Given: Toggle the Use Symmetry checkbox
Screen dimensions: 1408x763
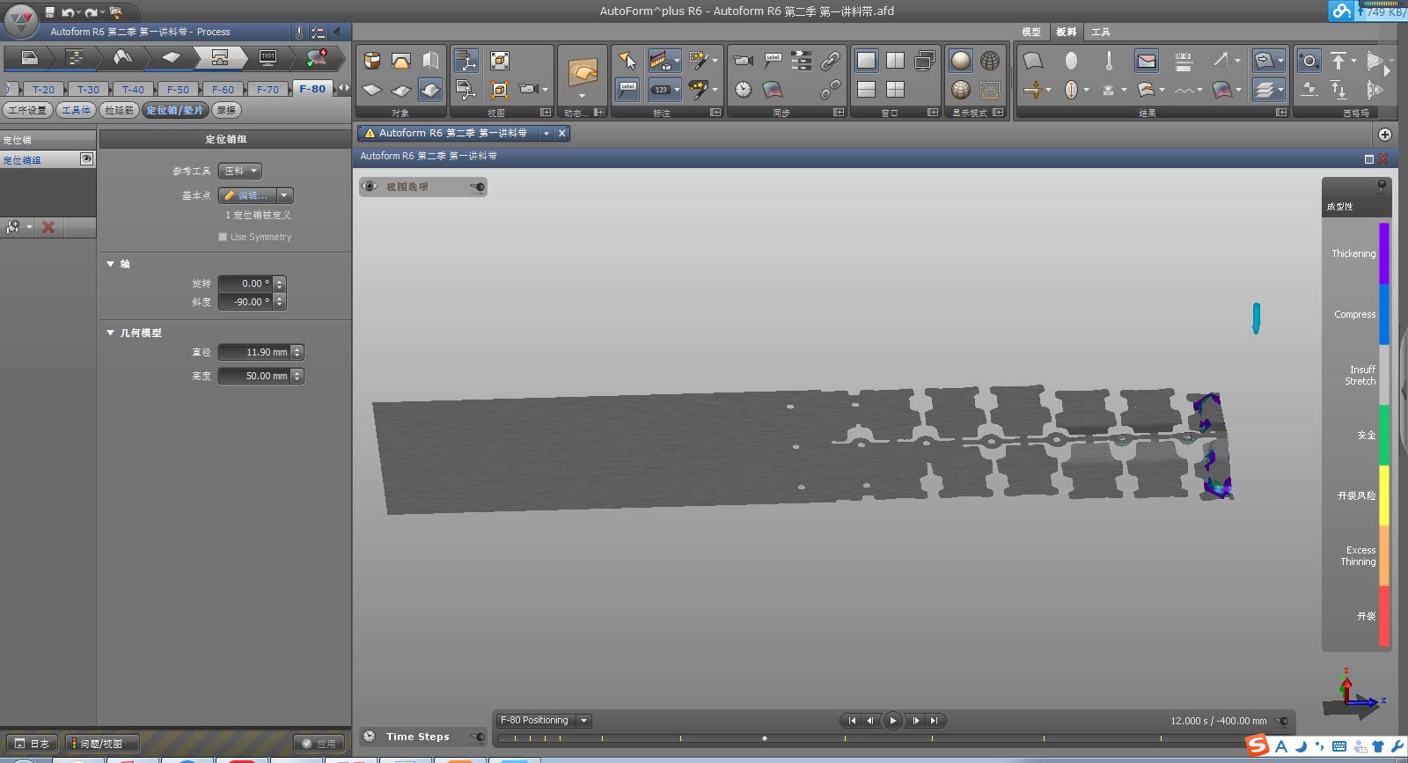Looking at the screenshot, I should pyautogui.click(x=223, y=237).
